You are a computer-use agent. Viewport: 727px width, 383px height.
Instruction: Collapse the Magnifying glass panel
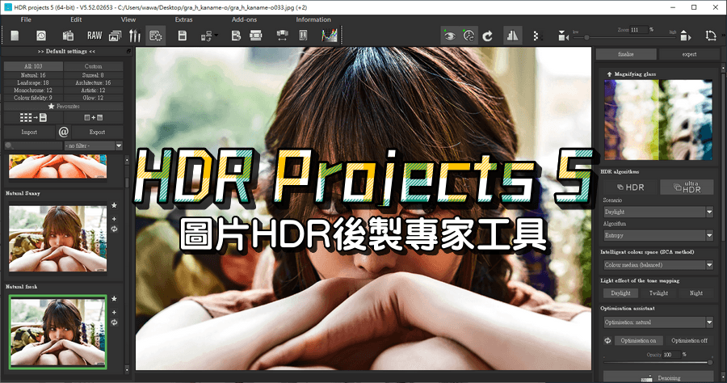pyautogui.click(x=609, y=74)
